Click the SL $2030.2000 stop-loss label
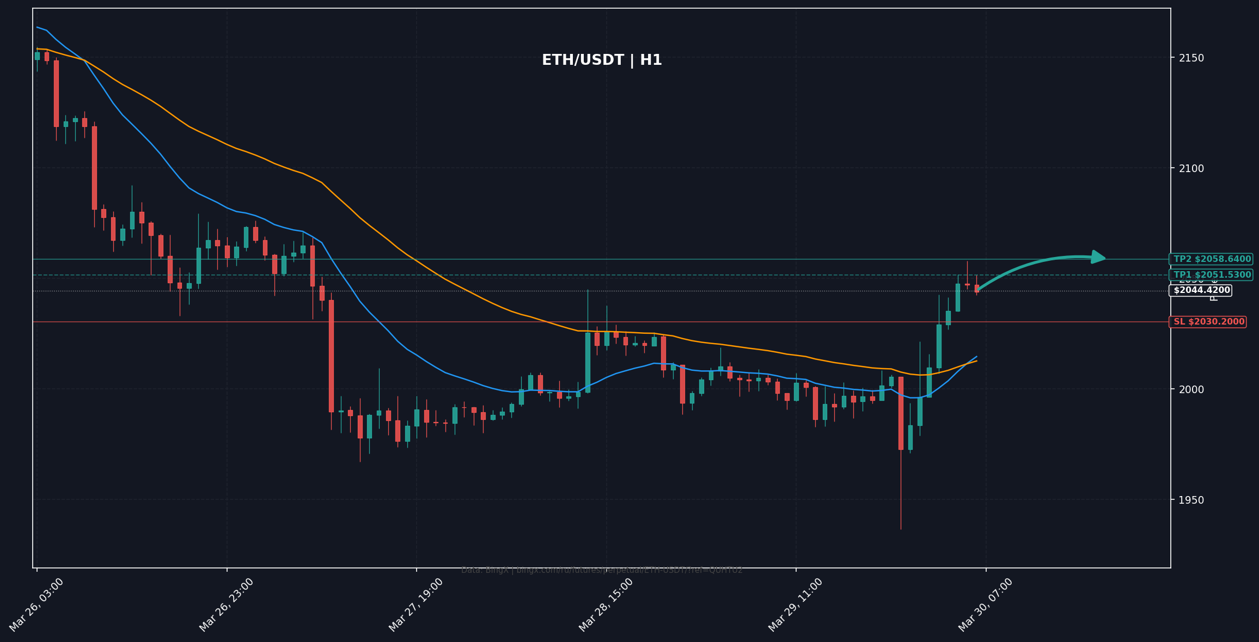The image size is (1259, 642). (1208, 322)
